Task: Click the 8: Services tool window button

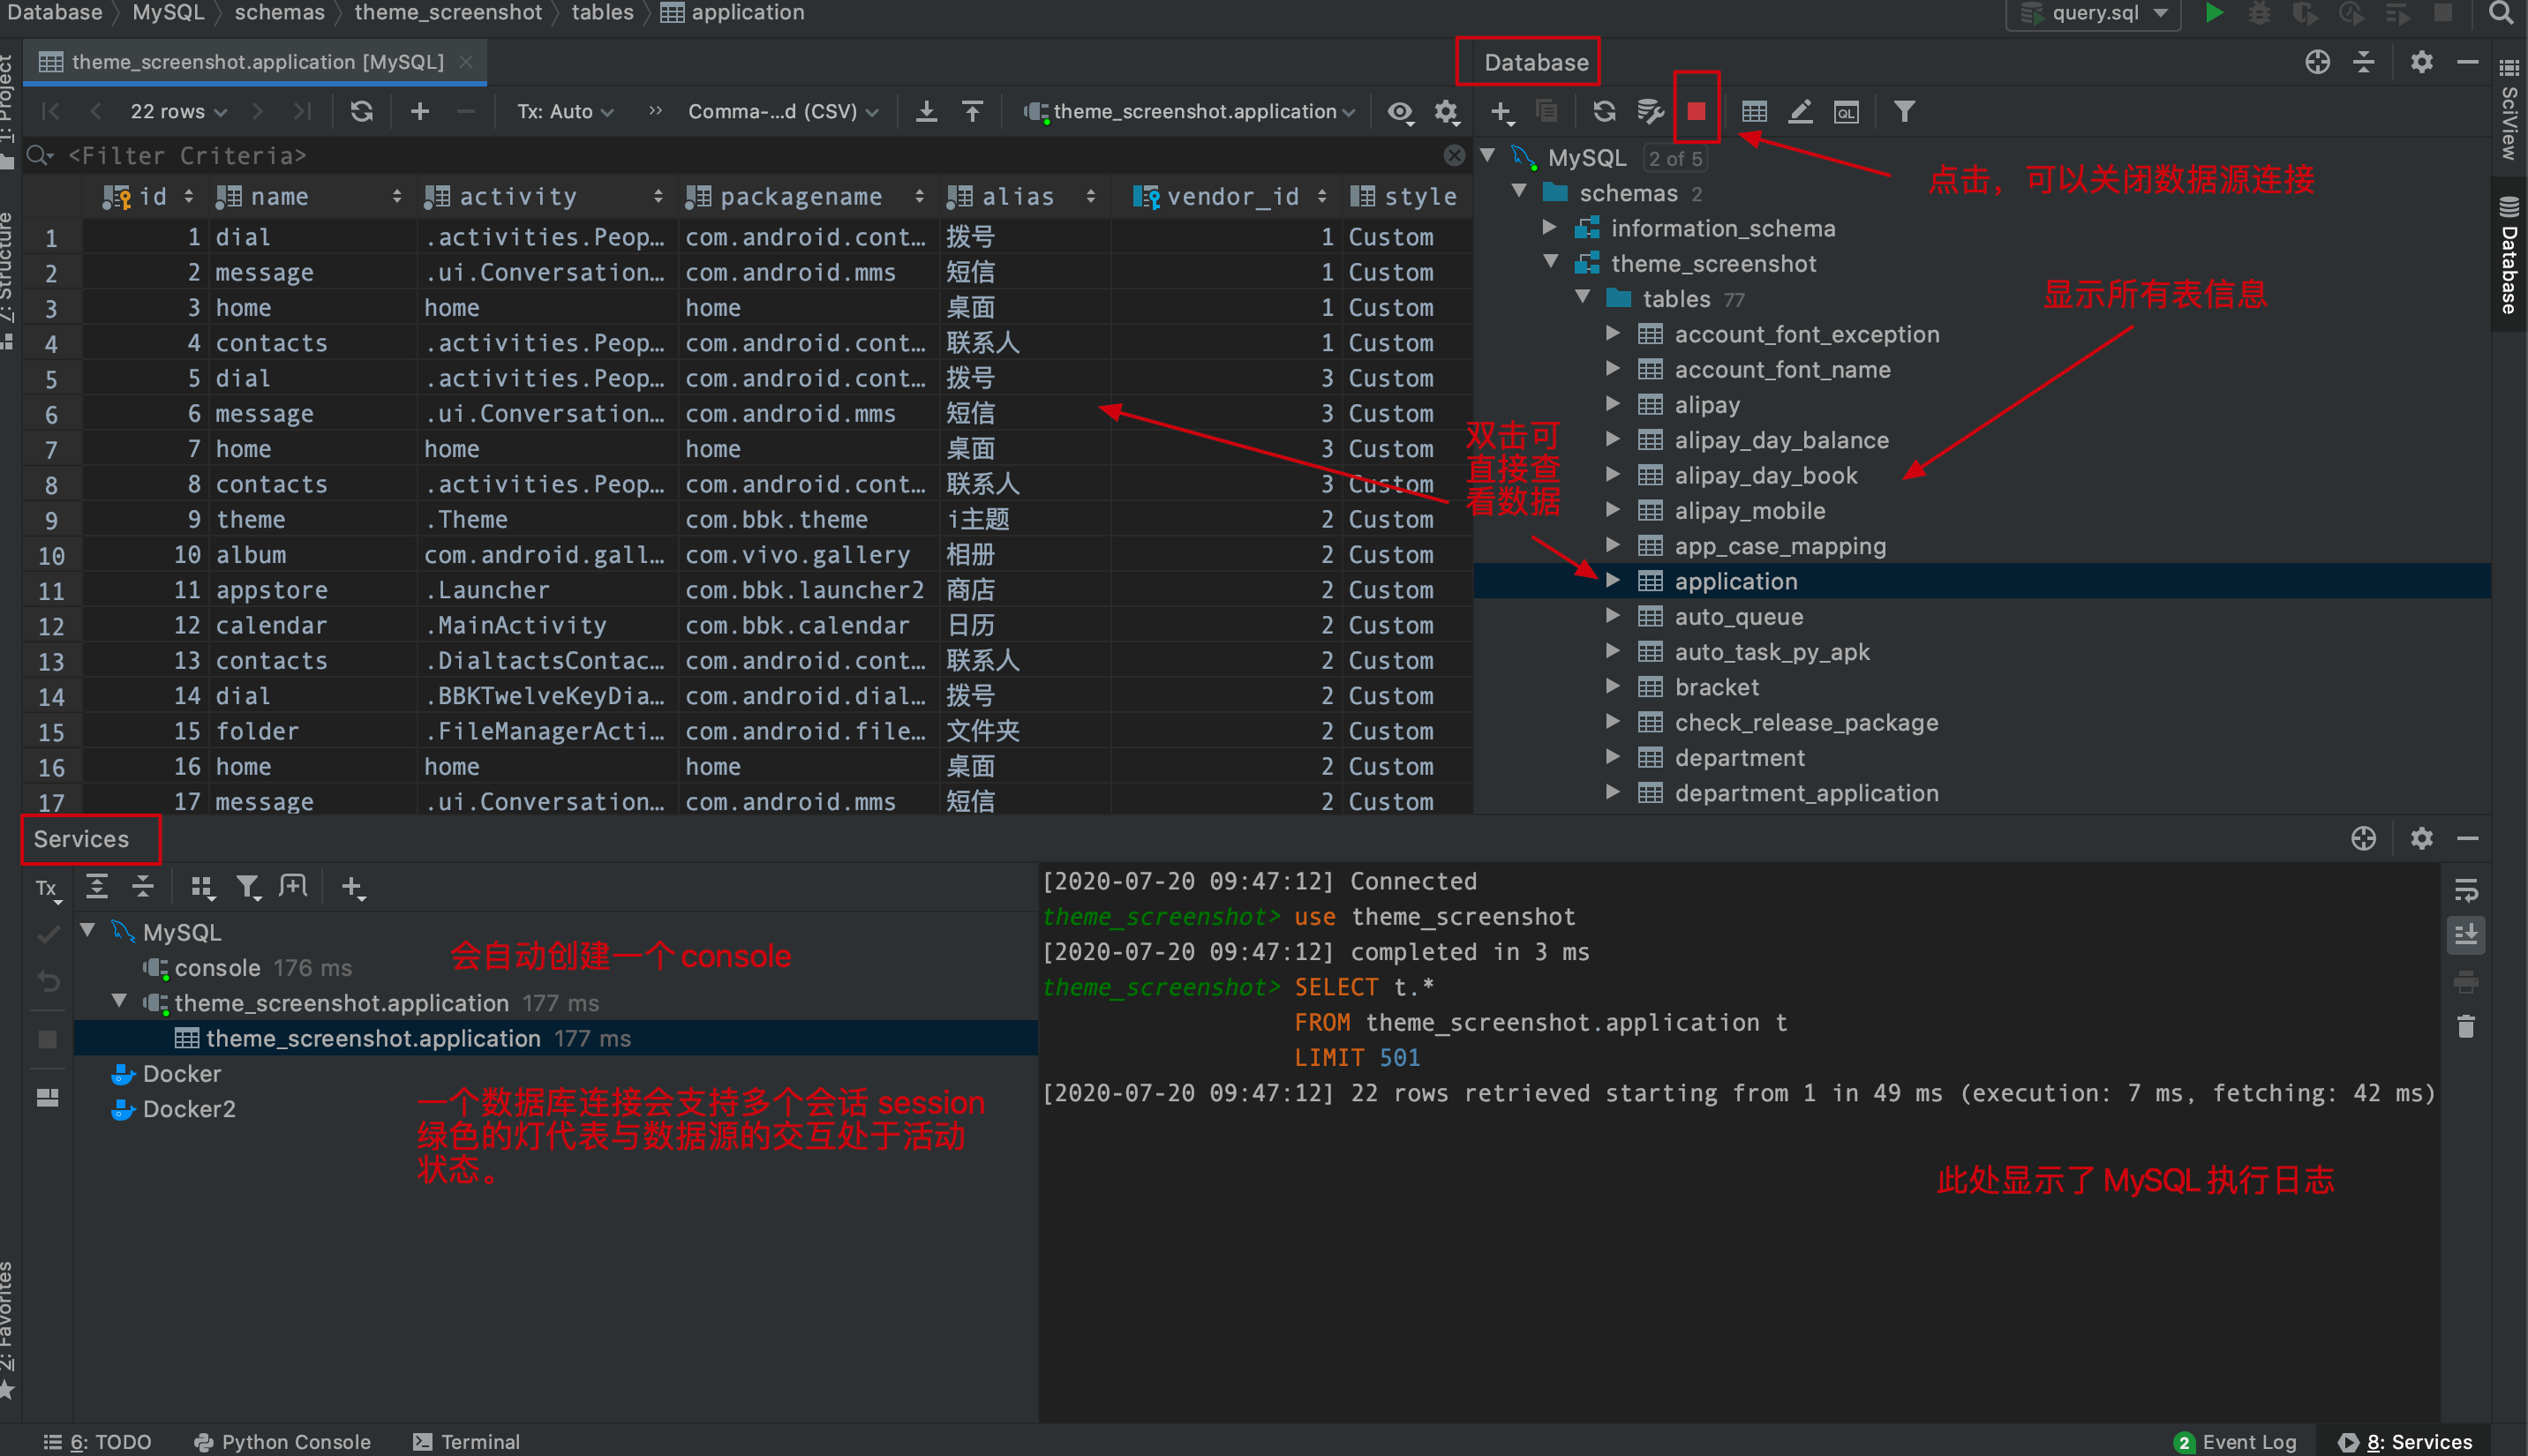Action: 2405,1441
